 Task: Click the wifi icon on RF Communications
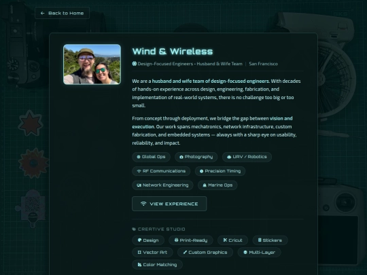pos(139,171)
